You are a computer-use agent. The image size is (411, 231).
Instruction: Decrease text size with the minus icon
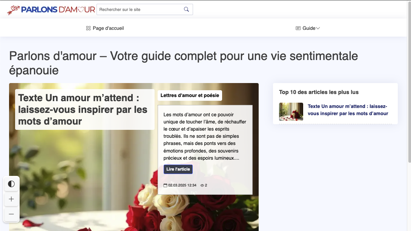[x=11, y=214]
